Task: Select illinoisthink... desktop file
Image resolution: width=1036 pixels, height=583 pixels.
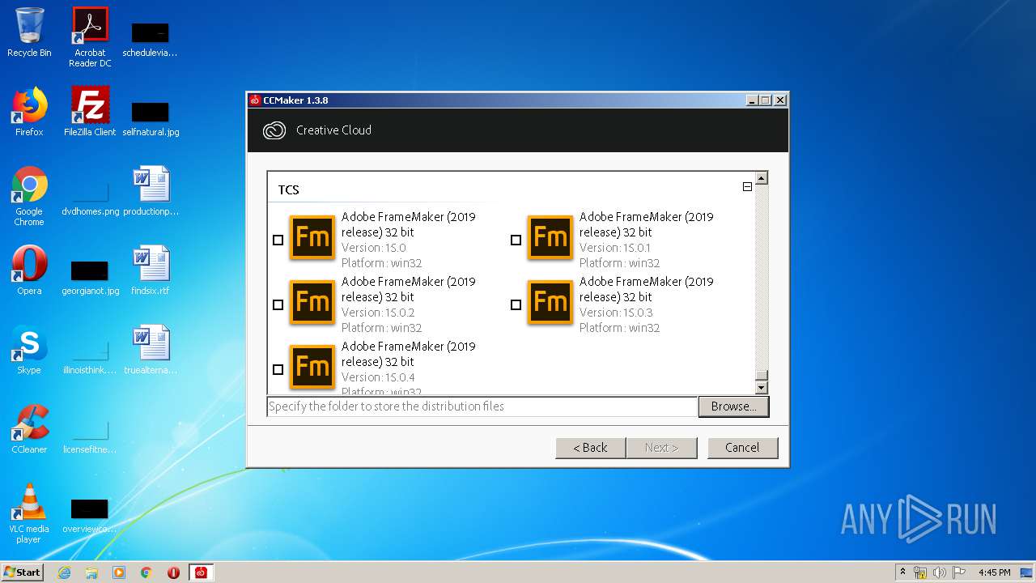Action: (x=90, y=358)
